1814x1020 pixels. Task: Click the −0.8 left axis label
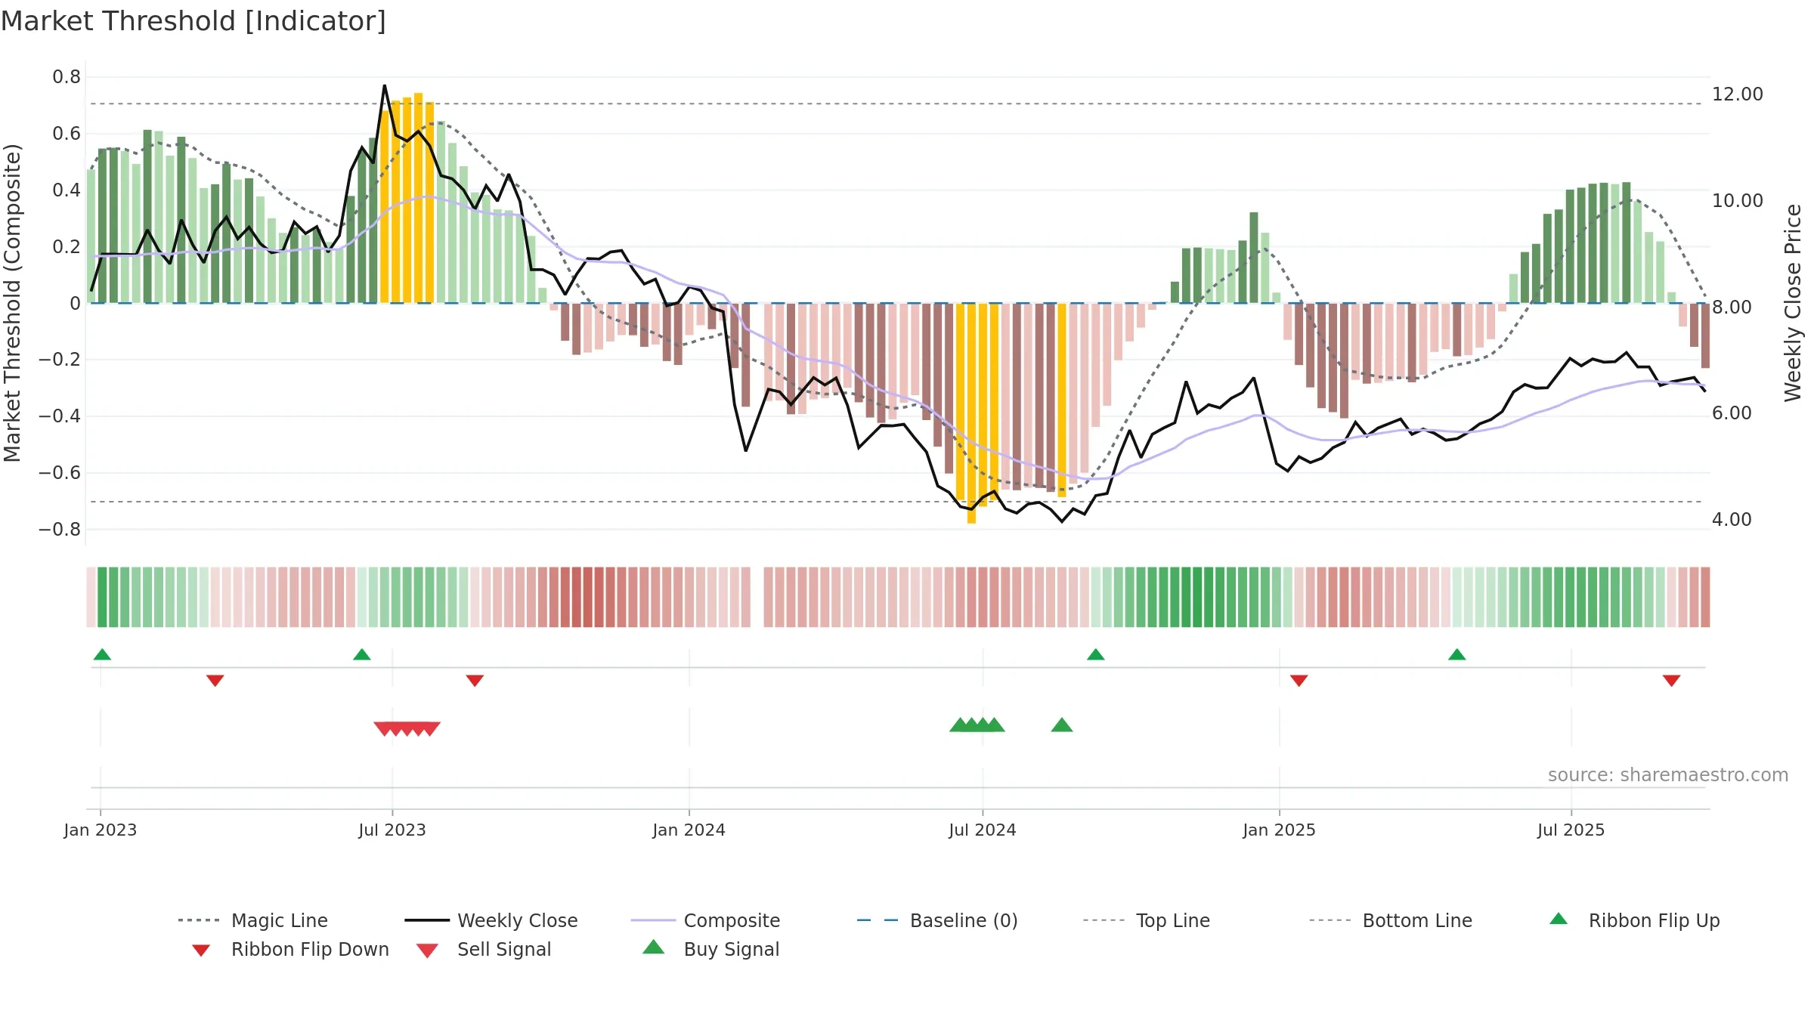point(60,530)
